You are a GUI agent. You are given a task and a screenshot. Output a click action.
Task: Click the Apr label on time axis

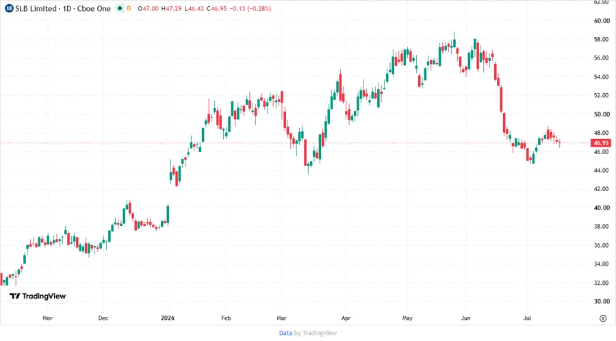coord(346,318)
